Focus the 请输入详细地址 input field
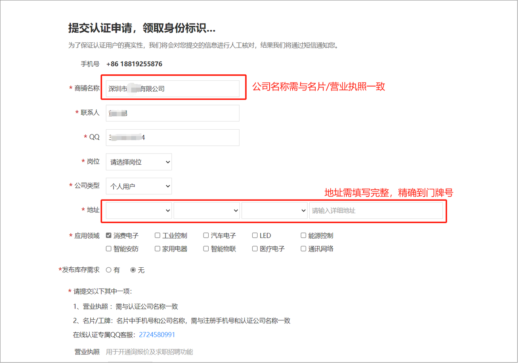The height and width of the screenshot is (363, 518). 375,210
